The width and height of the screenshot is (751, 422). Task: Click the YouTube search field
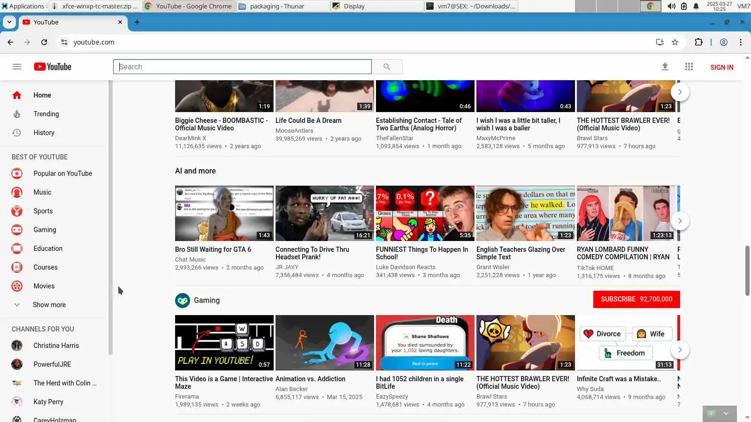pyautogui.click(x=242, y=67)
